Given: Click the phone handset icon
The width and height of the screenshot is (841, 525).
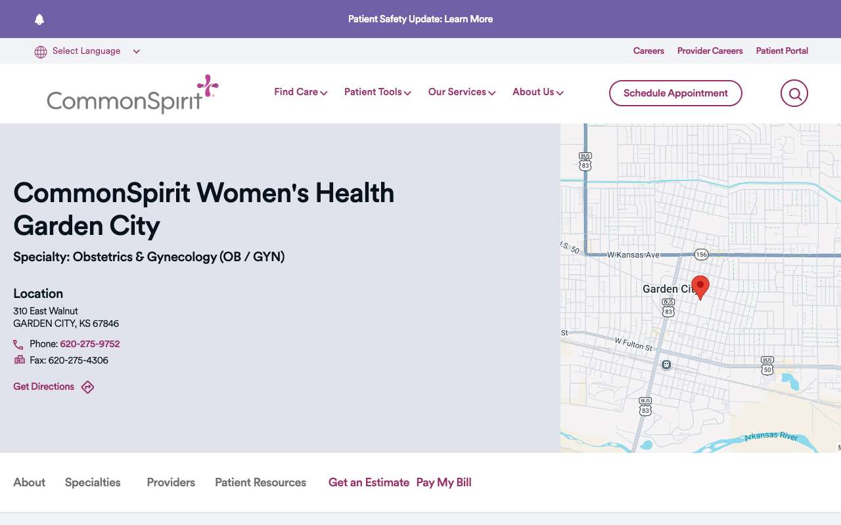Looking at the screenshot, I should click(x=18, y=345).
